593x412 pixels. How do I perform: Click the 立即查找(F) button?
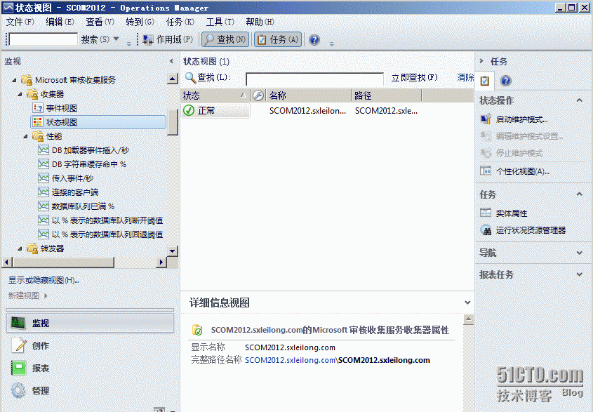(x=415, y=78)
